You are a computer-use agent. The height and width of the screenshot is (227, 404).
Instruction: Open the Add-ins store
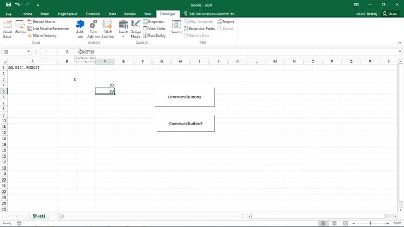coord(80,29)
